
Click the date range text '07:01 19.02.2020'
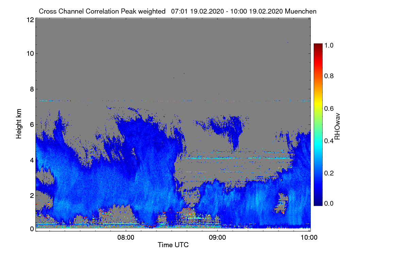click(x=198, y=11)
